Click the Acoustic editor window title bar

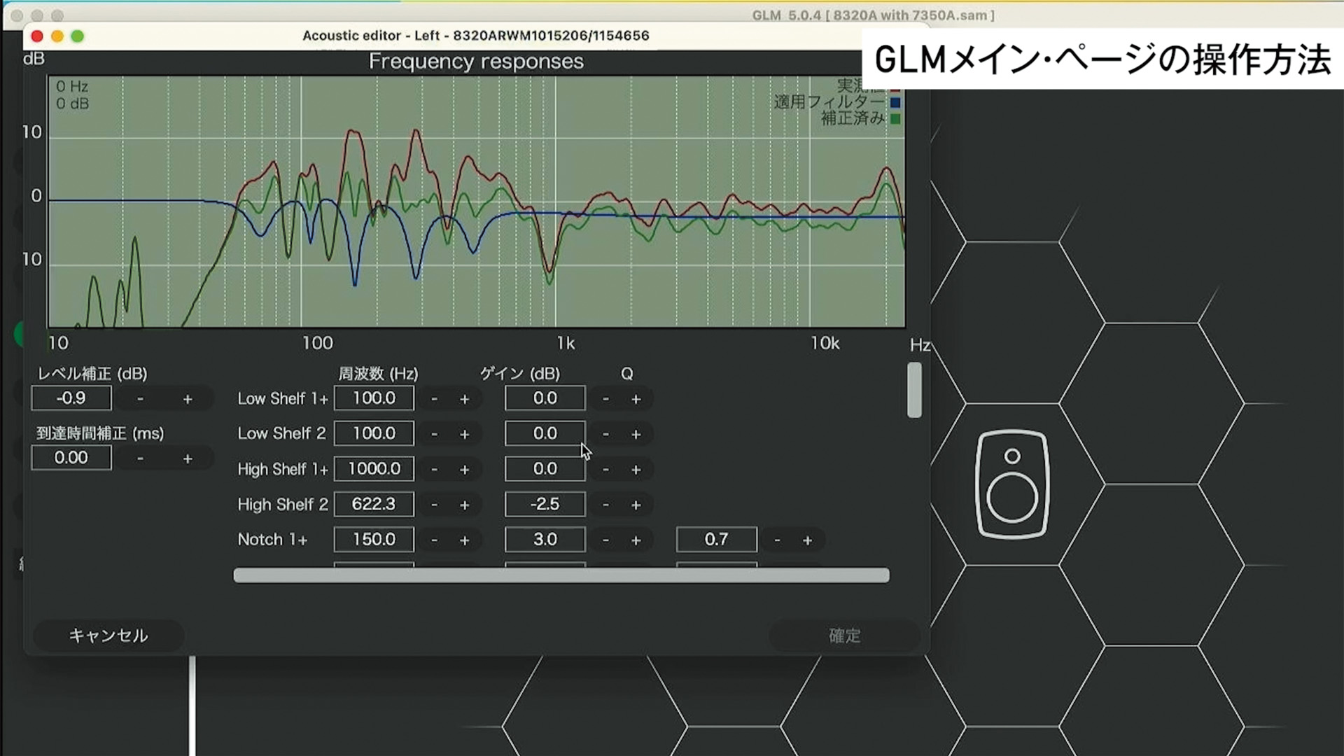[x=476, y=36]
